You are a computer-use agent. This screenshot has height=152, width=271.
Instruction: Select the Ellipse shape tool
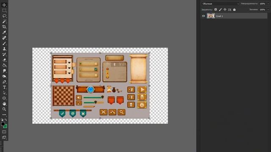point(4,98)
